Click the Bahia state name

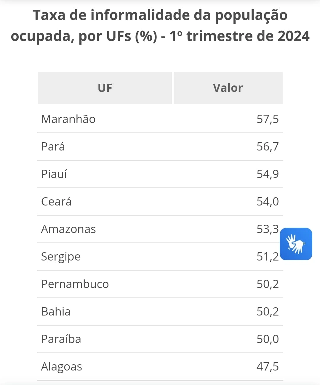coord(56,312)
